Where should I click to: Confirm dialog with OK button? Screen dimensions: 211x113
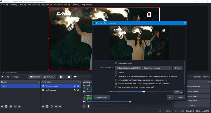click(170, 97)
